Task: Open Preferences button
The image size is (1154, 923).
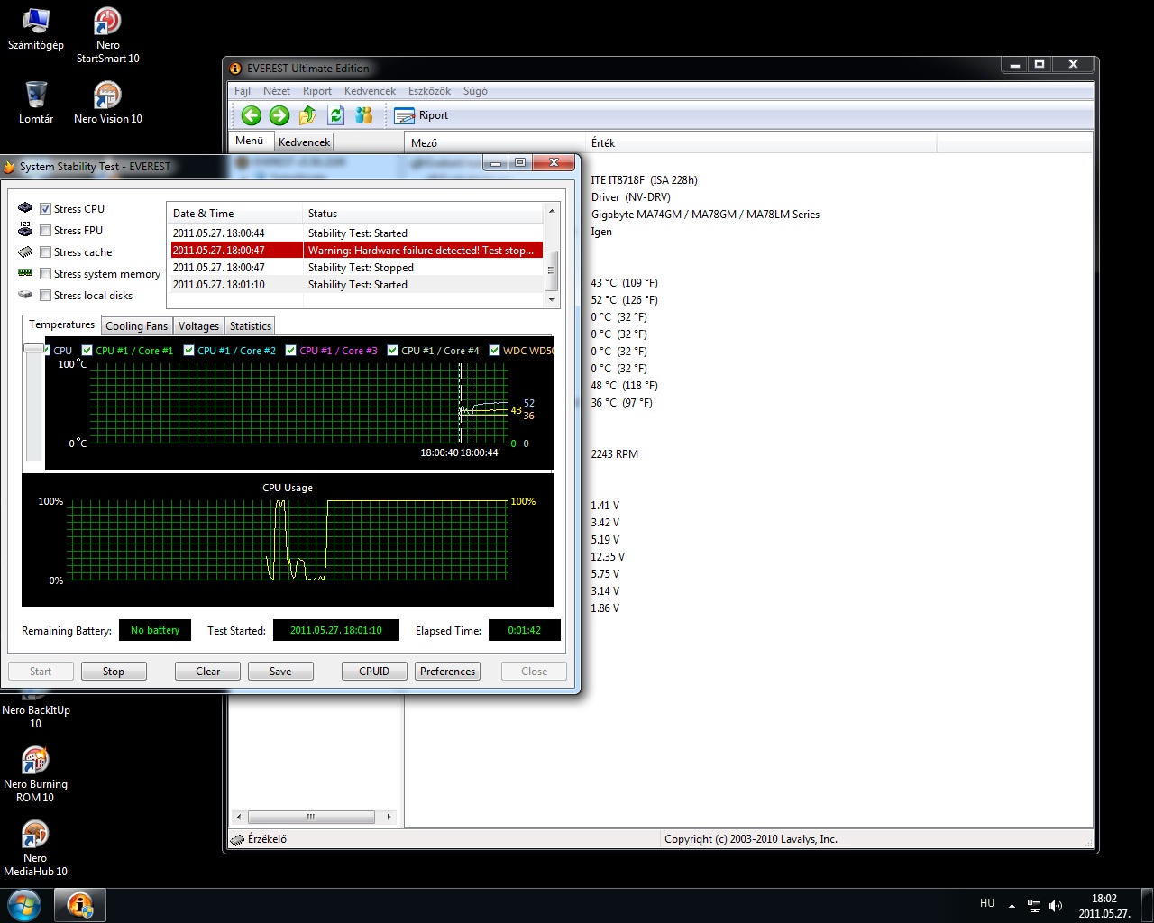Action: (x=447, y=672)
